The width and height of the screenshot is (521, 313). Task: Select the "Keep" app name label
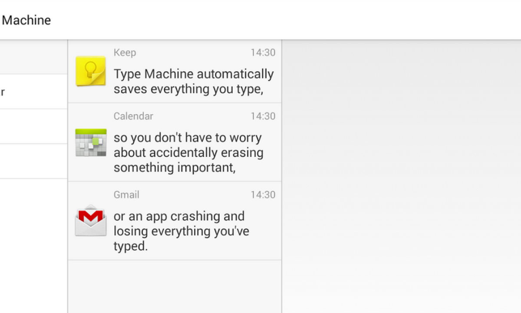[x=125, y=53]
